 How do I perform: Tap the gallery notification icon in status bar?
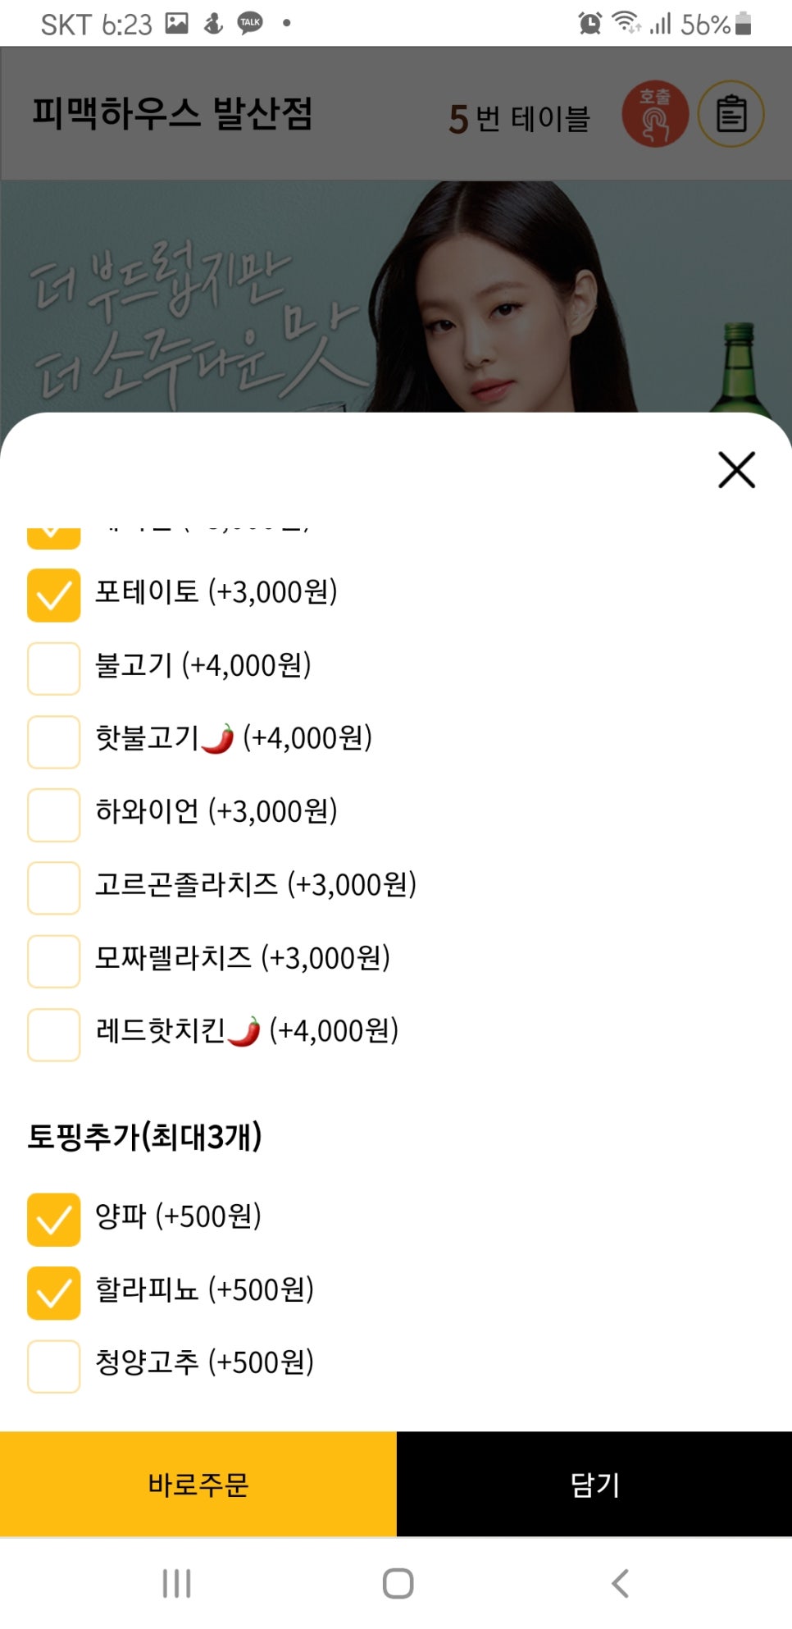coord(177,23)
